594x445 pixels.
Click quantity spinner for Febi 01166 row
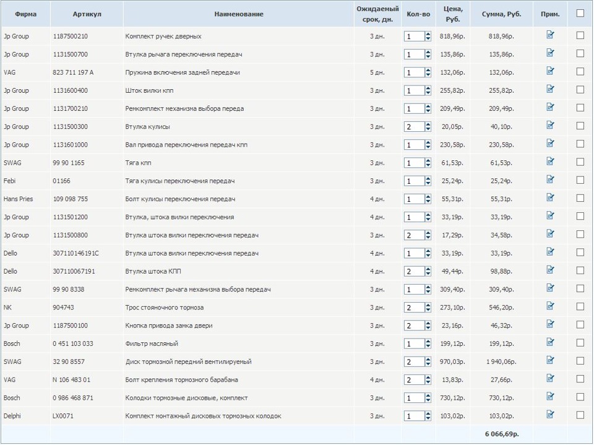[x=428, y=181]
